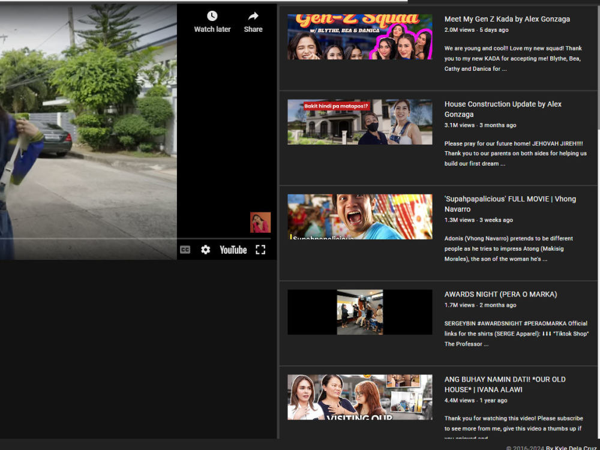This screenshot has height=450, width=600.
Task: Open Ivana Alawi old house thumbnail
Action: click(359, 397)
